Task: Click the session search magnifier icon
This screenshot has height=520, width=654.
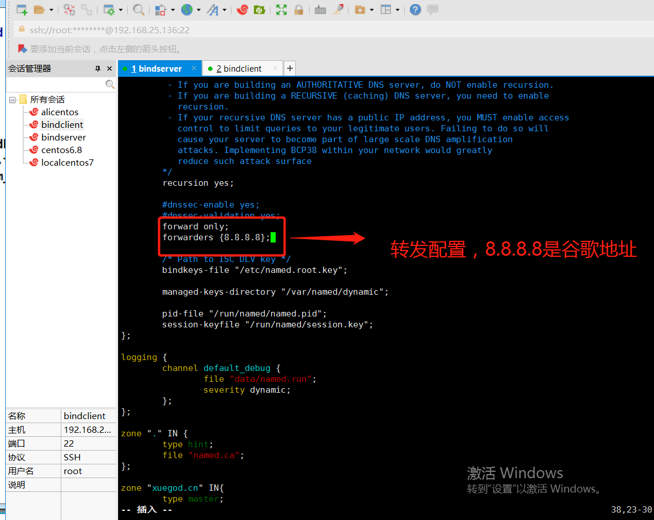Action: pyautogui.click(x=109, y=84)
